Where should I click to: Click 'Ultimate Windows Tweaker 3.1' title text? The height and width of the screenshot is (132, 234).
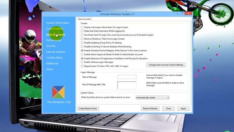pos(117,14)
